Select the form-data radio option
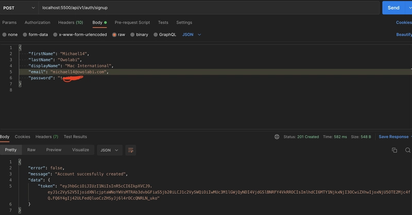 click(x=25, y=34)
